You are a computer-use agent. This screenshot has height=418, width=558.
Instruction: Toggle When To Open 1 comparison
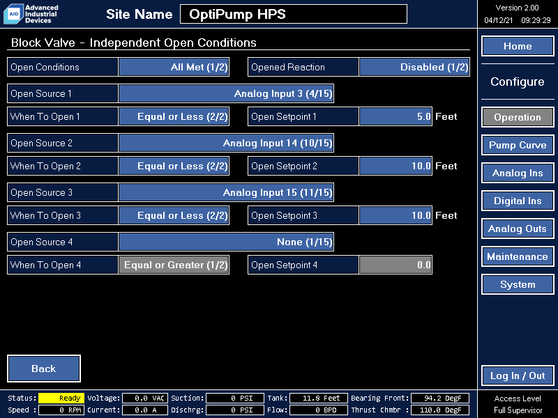pos(174,116)
